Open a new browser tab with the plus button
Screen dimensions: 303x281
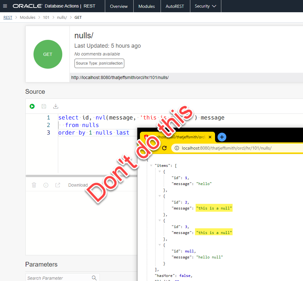click(222, 137)
